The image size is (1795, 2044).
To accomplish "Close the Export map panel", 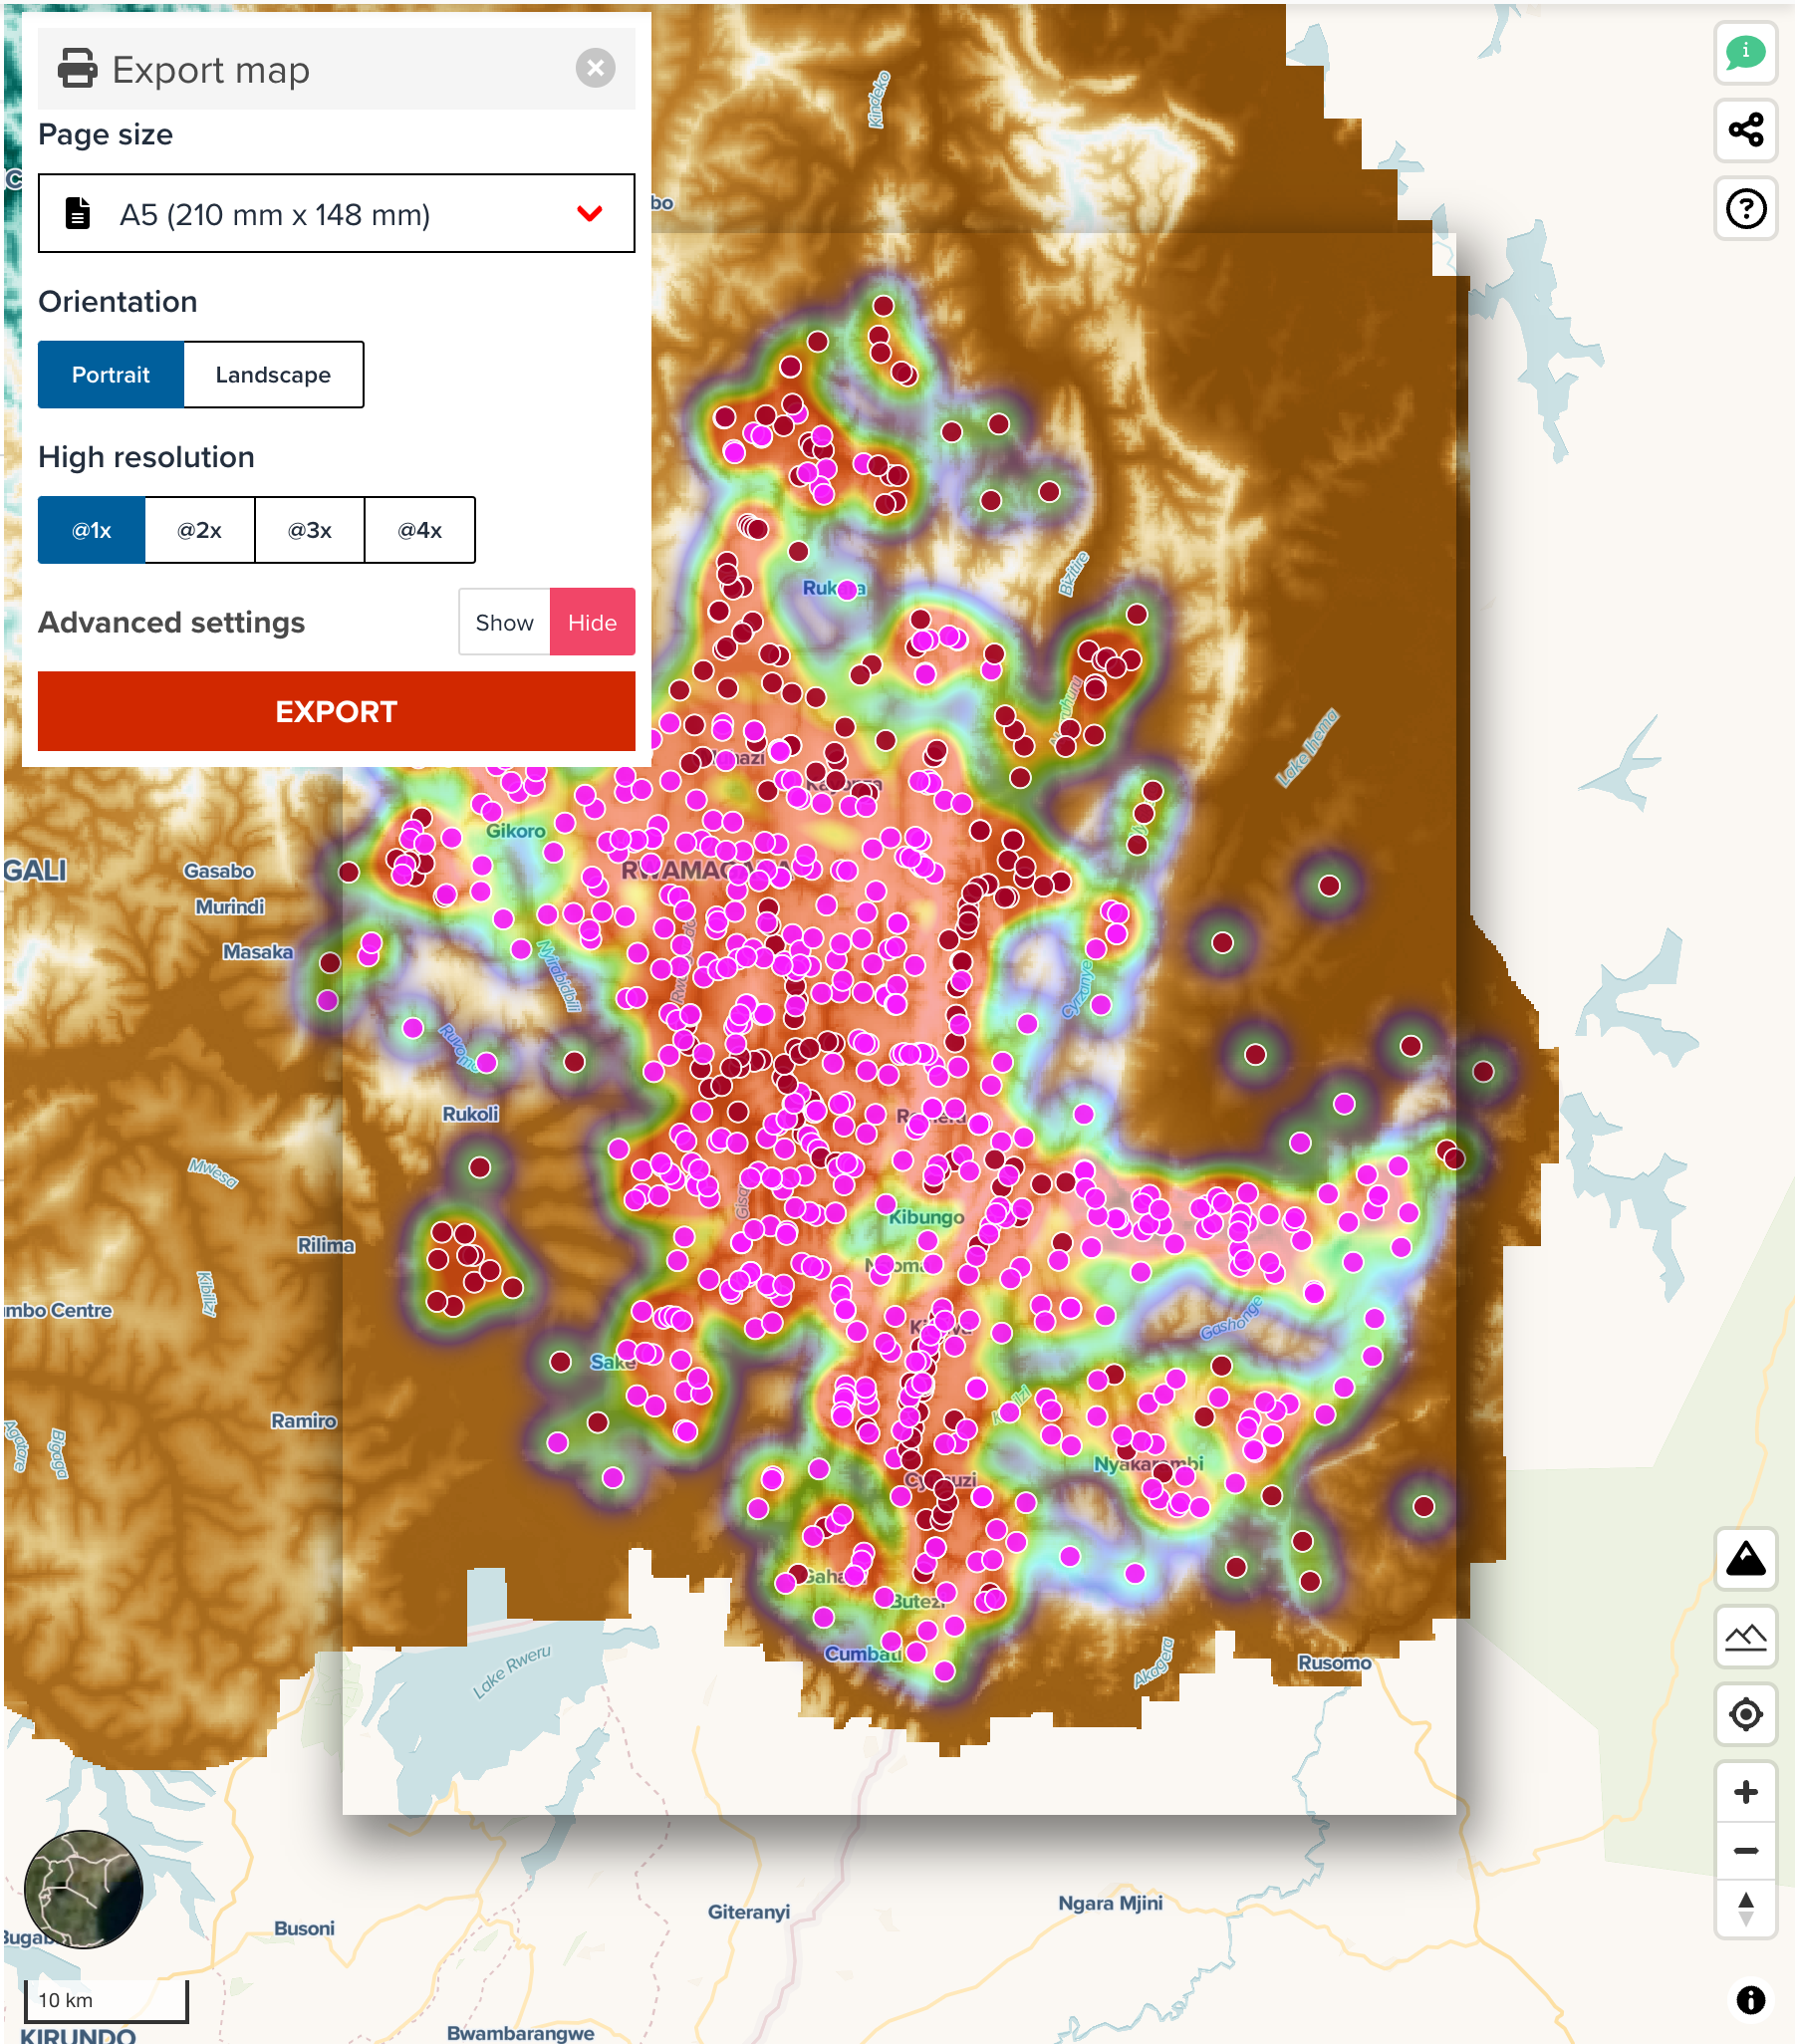I will click(x=595, y=68).
